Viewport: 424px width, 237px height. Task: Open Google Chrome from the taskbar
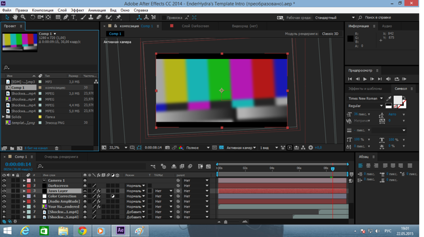tap(83, 231)
